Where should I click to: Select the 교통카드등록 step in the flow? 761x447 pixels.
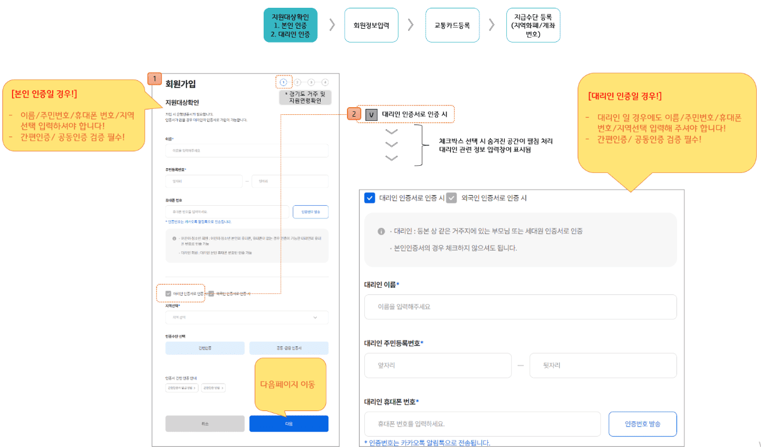pos(452,25)
